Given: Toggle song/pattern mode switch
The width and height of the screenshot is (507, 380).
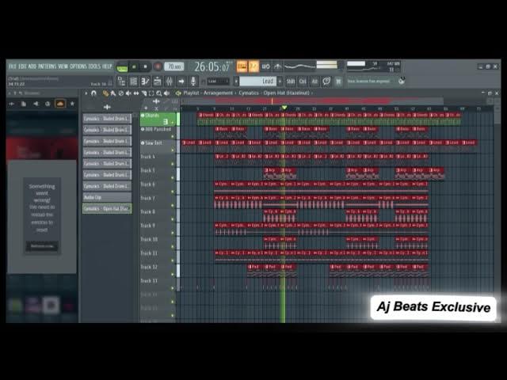Looking at the screenshot, I should click(122, 66).
